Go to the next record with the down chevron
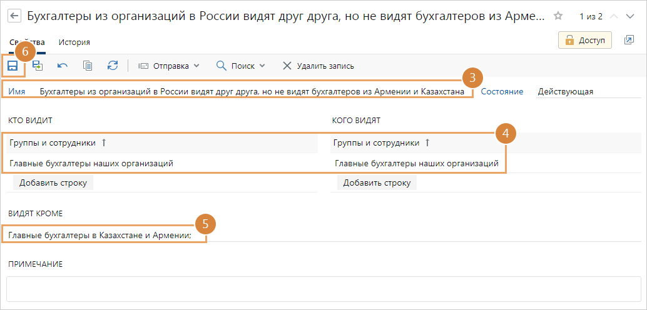This screenshot has width=647, height=310. point(630,16)
